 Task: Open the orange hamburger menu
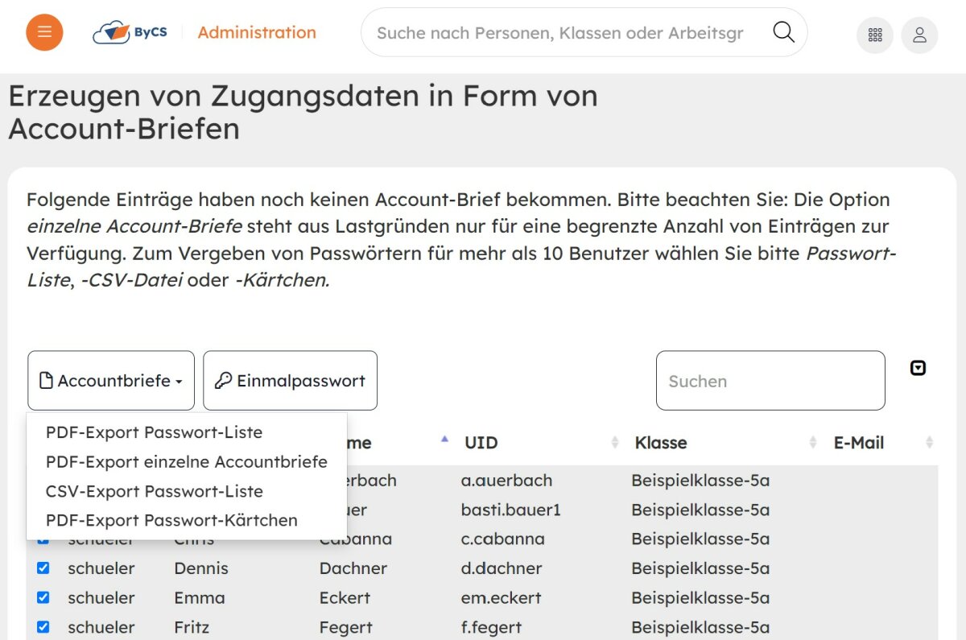tap(44, 32)
